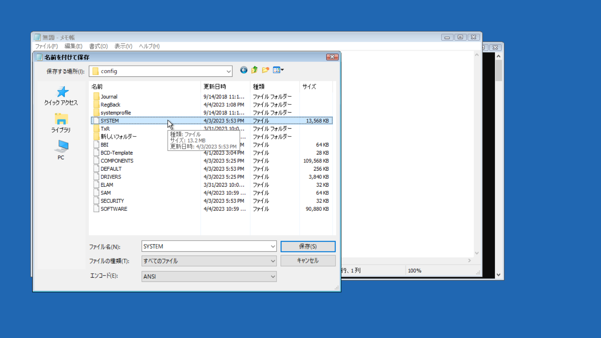Create a new folder via toolbar icon

tap(265, 70)
